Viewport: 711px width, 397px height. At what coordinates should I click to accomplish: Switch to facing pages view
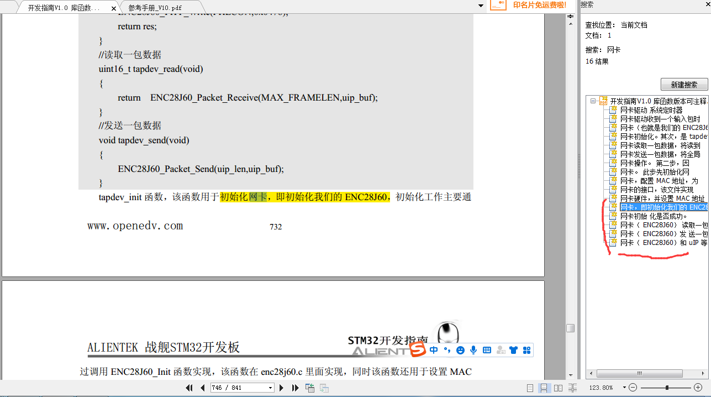click(558, 388)
